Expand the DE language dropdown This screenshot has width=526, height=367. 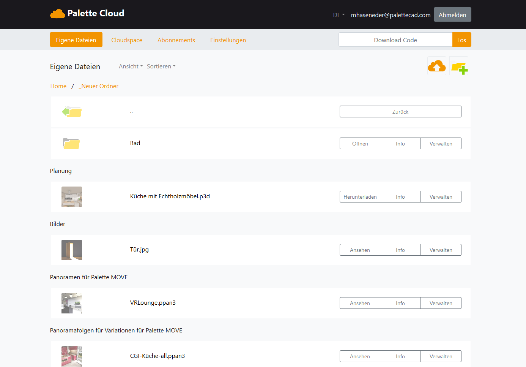(x=339, y=15)
